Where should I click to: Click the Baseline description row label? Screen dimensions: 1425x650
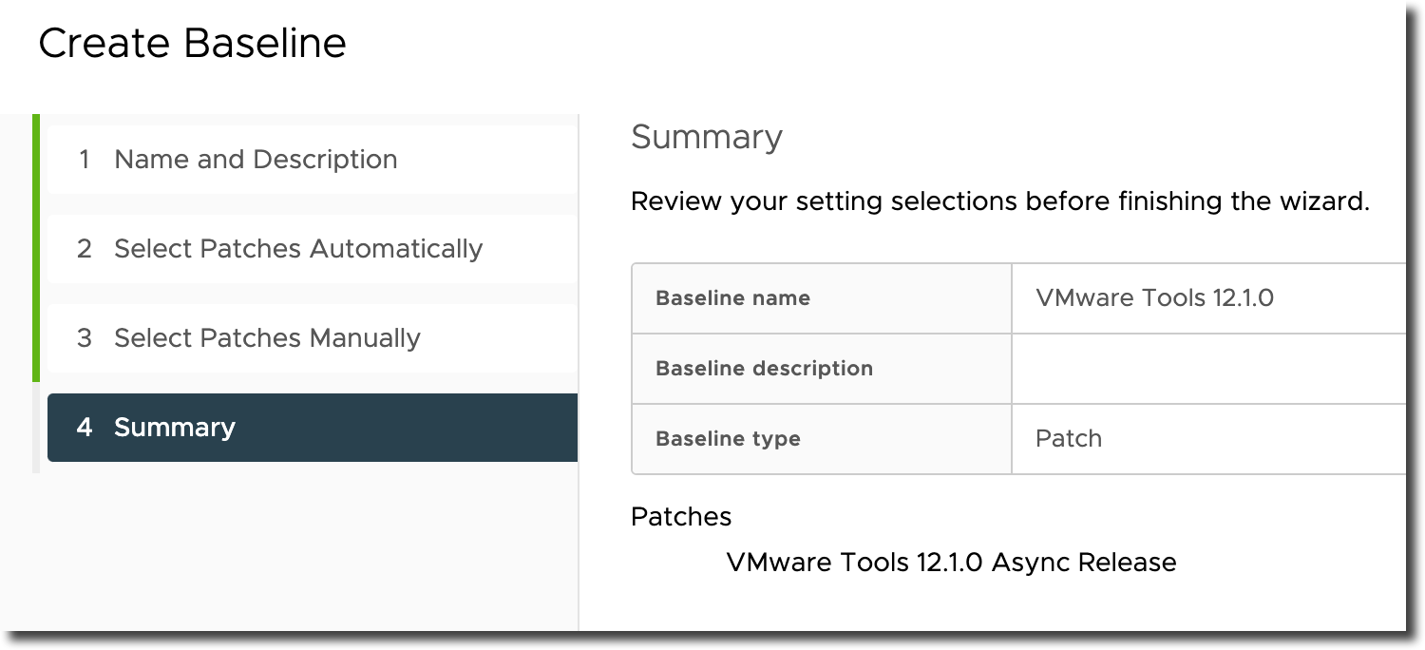coord(764,368)
